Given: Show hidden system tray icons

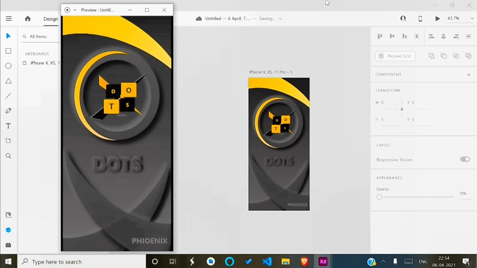Looking at the screenshot, I should coord(383,262).
